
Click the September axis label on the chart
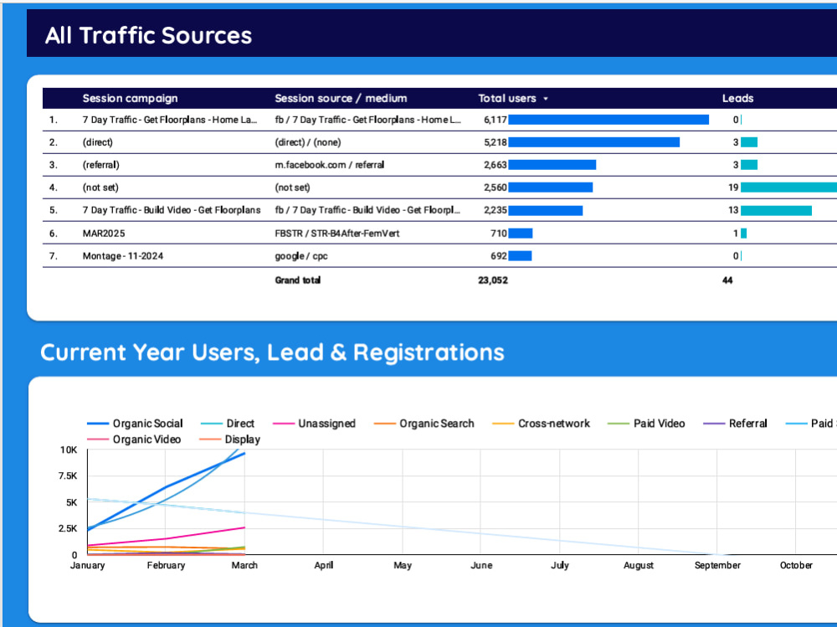[x=717, y=565]
